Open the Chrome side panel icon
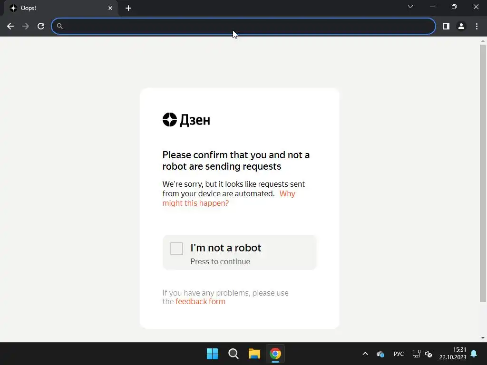The width and height of the screenshot is (487, 365). click(446, 27)
